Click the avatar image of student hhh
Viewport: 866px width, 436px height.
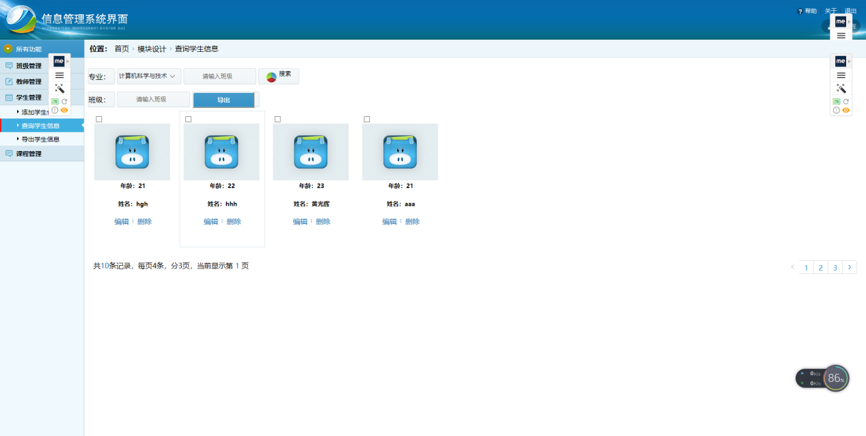pos(221,152)
